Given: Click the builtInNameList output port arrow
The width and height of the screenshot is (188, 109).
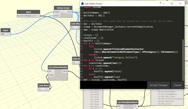Looking at the screenshot, I should [x=38, y=16].
